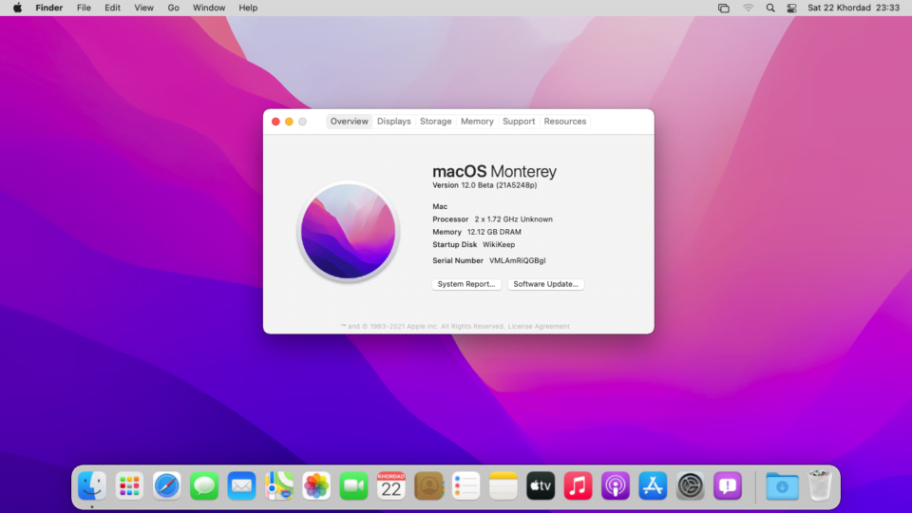Open the Window menu

click(209, 8)
